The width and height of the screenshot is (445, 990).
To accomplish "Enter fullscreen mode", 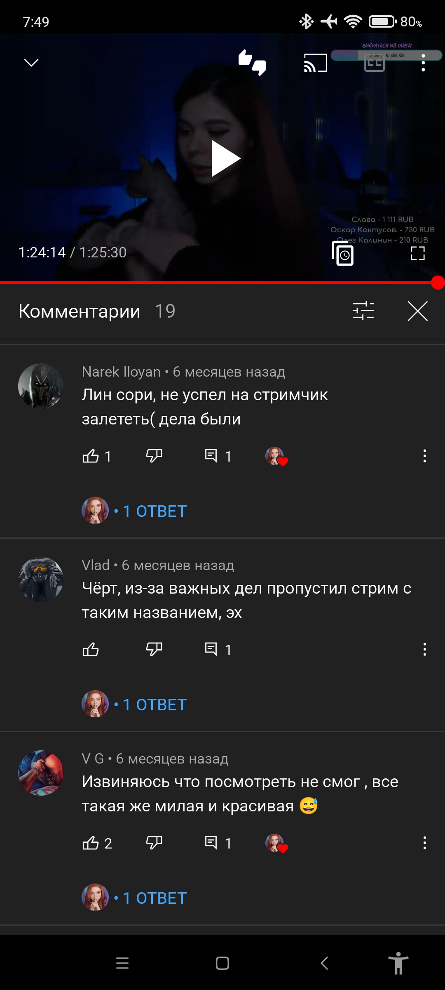I will 418,253.
